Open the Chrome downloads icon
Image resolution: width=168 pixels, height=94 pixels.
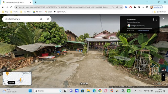click(x=143, y=7)
